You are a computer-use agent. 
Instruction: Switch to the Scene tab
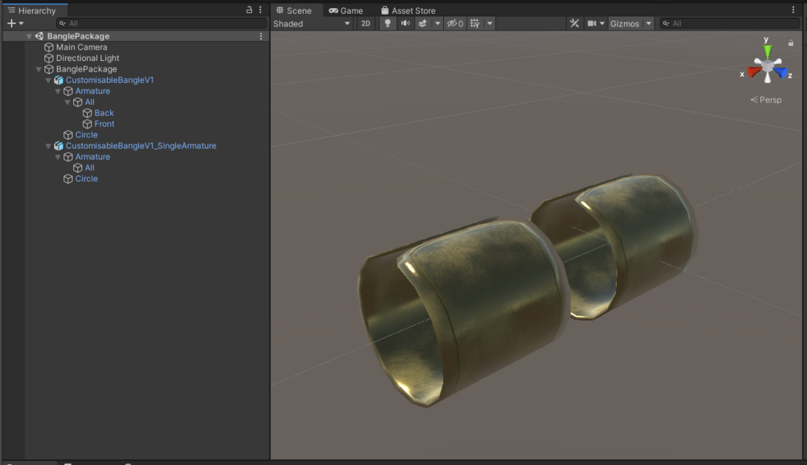coord(295,10)
